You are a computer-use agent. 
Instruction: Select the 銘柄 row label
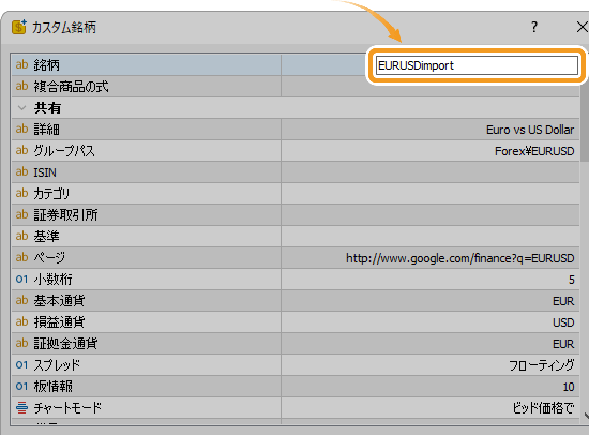[x=47, y=65]
